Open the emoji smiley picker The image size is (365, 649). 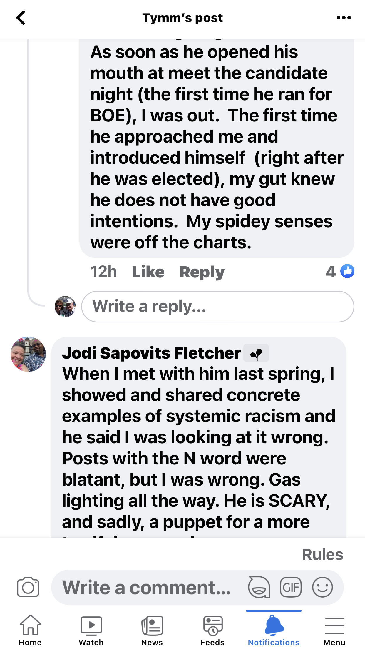tap(322, 587)
